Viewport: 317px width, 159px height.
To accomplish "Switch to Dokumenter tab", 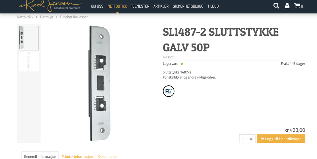I will 108,157.
